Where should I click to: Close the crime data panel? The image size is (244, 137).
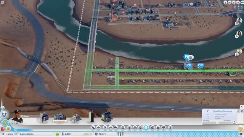pyautogui.click(x=242, y=107)
